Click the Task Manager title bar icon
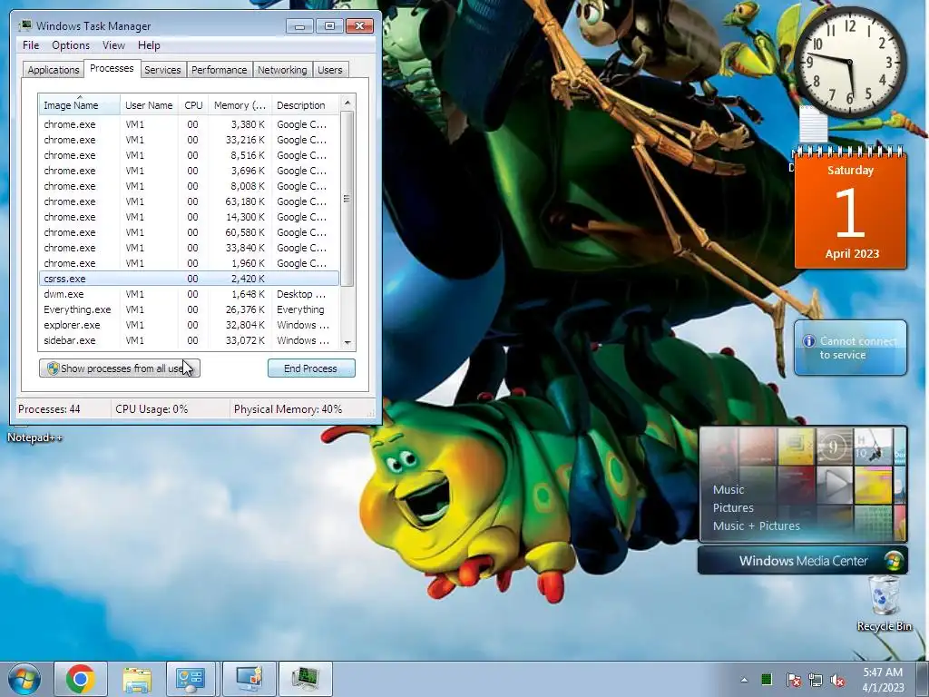 [24, 25]
